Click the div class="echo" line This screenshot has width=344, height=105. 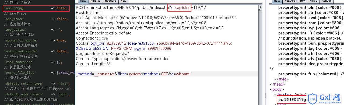point(290,94)
